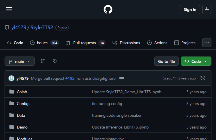The height and width of the screenshot is (140, 216).
Task: Open the Modules folder
Action: (x=25, y=138)
